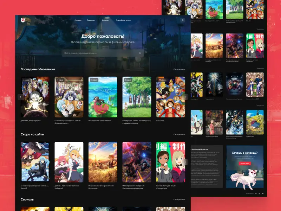
Task: Open the Моя геройская академия poster
Action: pos(137,162)
